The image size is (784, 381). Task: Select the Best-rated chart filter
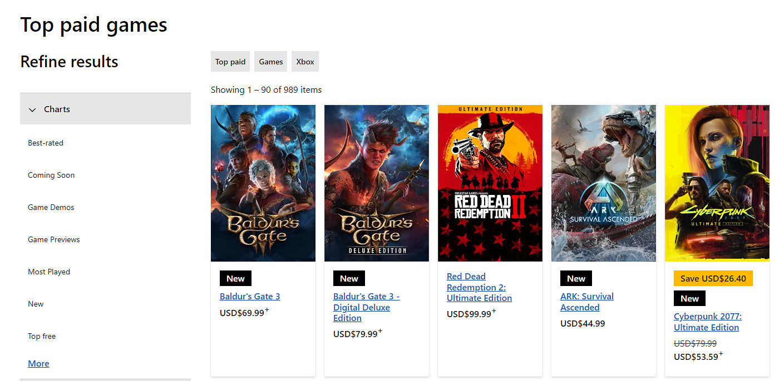pos(46,143)
